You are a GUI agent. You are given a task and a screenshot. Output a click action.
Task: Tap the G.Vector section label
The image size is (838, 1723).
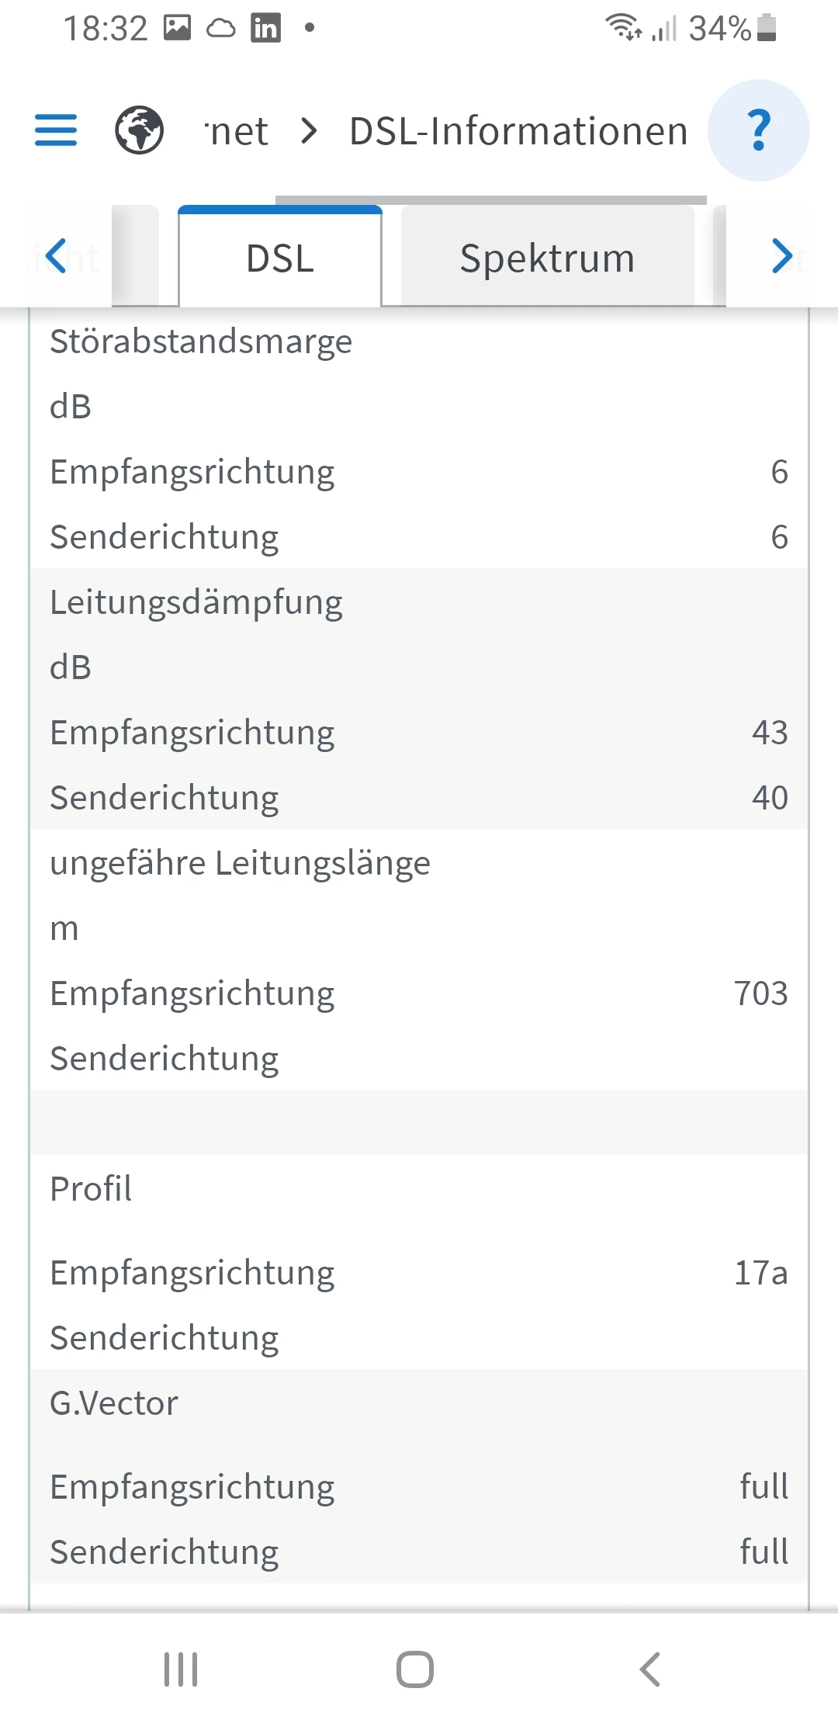114,1402
